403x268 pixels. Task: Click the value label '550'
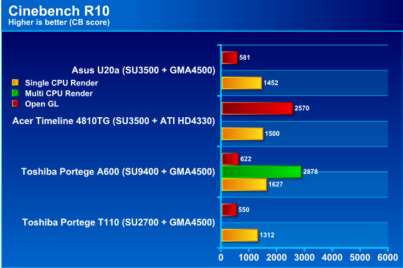point(244,209)
